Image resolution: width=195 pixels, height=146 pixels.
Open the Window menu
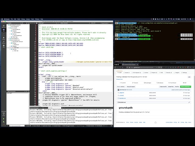coord(37,19)
